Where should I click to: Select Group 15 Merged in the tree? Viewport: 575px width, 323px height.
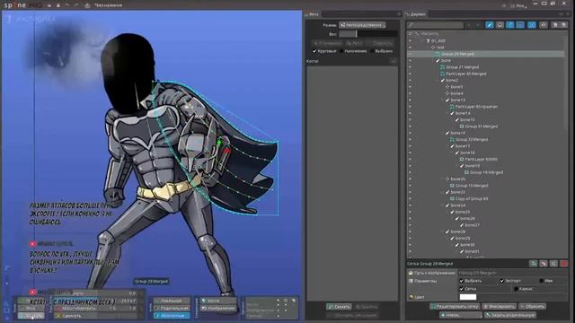(472, 186)
